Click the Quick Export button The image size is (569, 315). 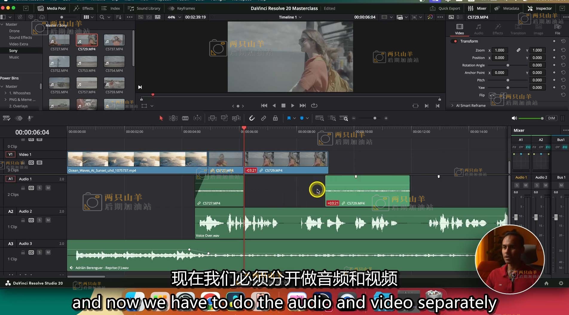point(445,8)
